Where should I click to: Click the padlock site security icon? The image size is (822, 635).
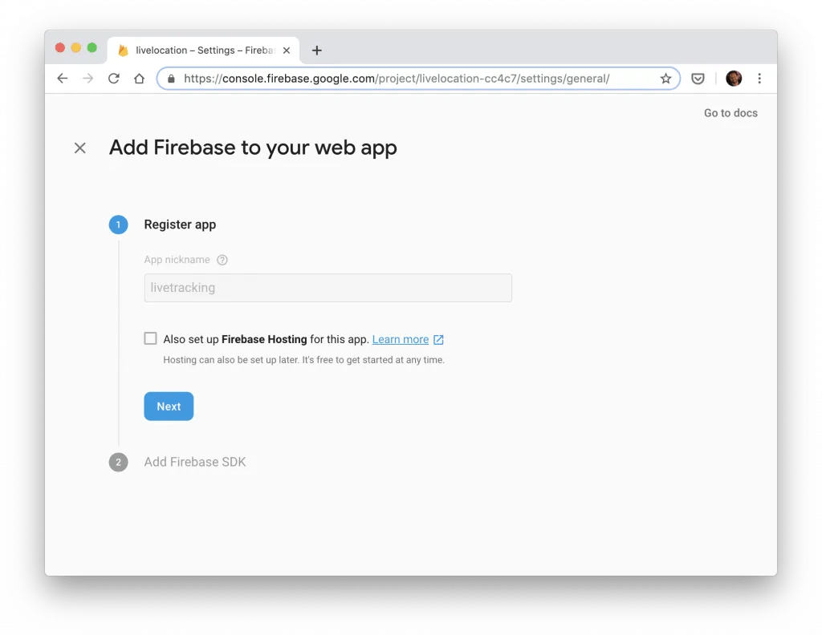click(x=171, y=78)
